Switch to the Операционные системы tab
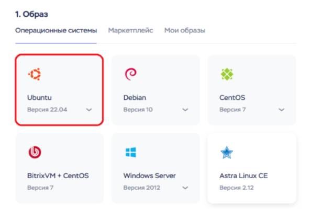 [x=56, y=30]
